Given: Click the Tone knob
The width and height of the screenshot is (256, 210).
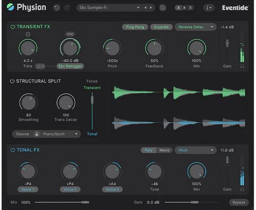Looking at the screenshot, I should coord(154,171).
